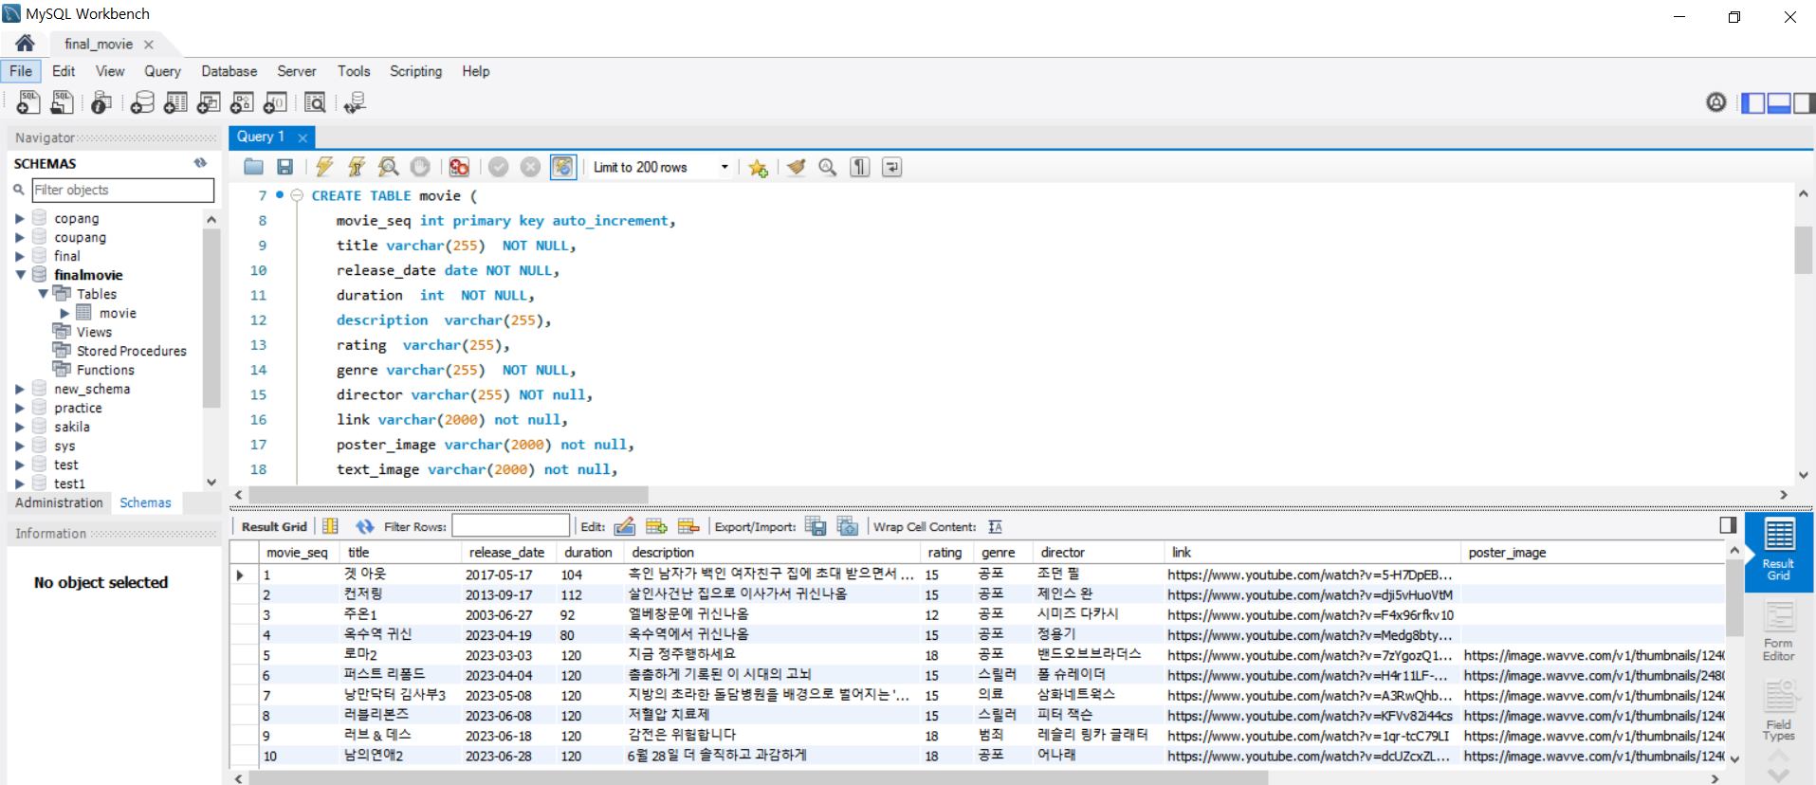
Task: Open a SQL script file in toolbar
Action: (63, 102)
